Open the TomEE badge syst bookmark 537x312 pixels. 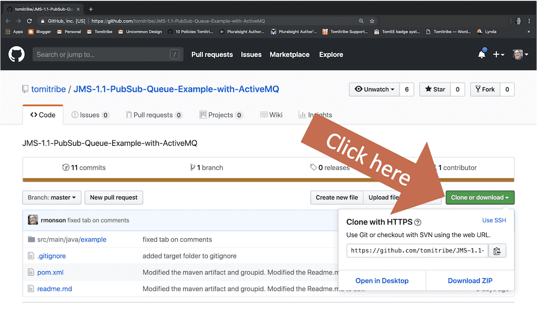pyautogui.click(x=397, y=32)
